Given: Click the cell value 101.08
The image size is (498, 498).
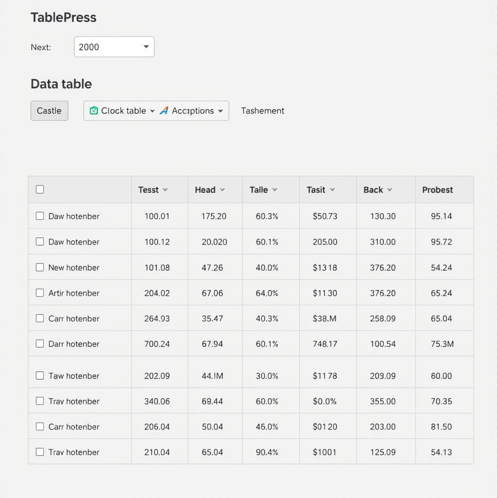Looking at the screenshot, I should [x=157, y=267].
